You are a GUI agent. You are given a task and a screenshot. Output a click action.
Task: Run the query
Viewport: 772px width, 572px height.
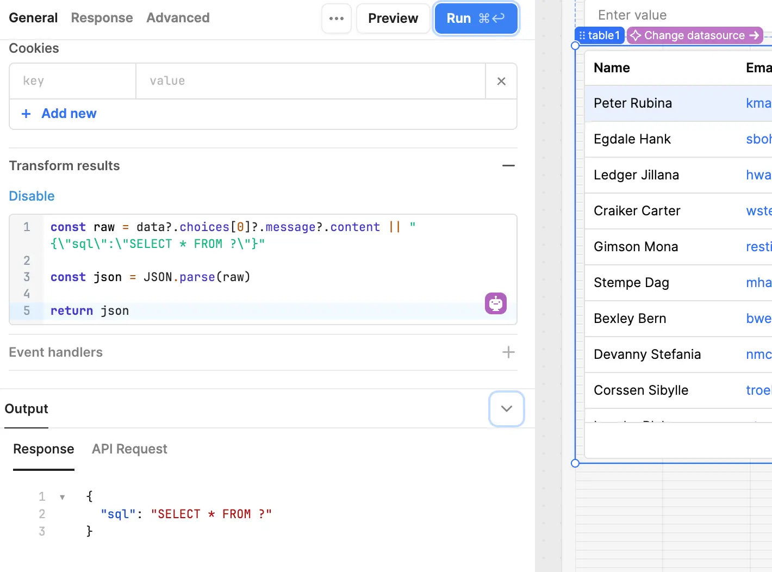tap(476, 18)
